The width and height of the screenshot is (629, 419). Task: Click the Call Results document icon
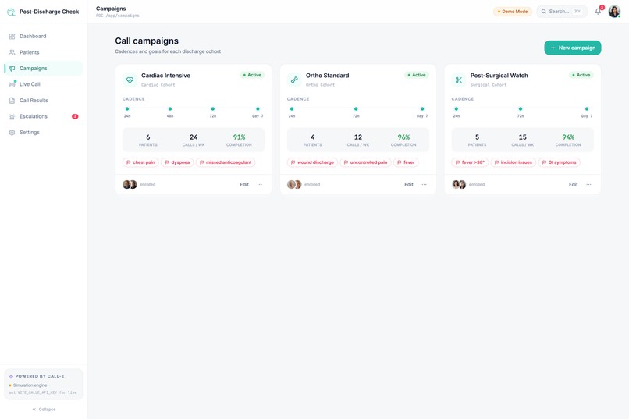click(12, 100)
